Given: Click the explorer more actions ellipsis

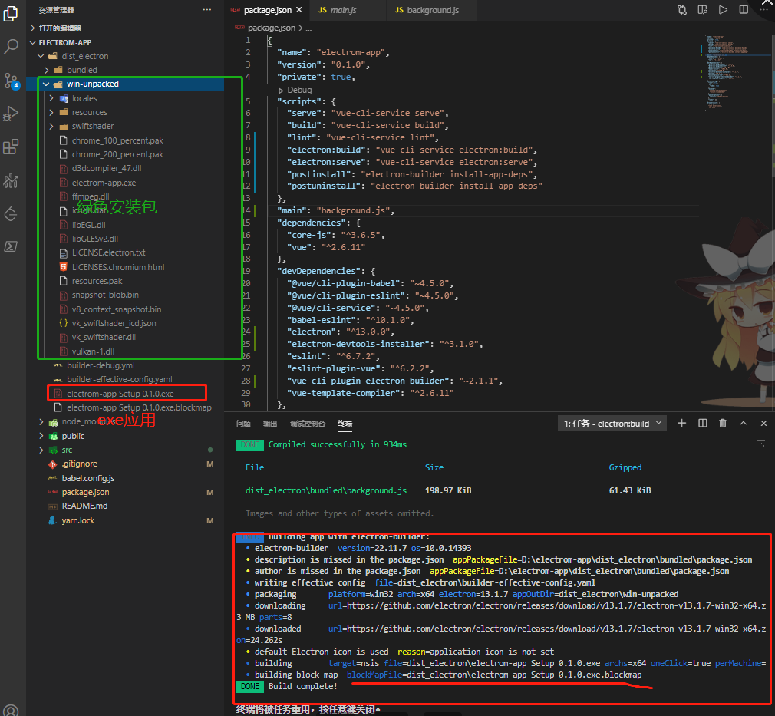Looking at the screenshot, I should [x=207, y=10].
